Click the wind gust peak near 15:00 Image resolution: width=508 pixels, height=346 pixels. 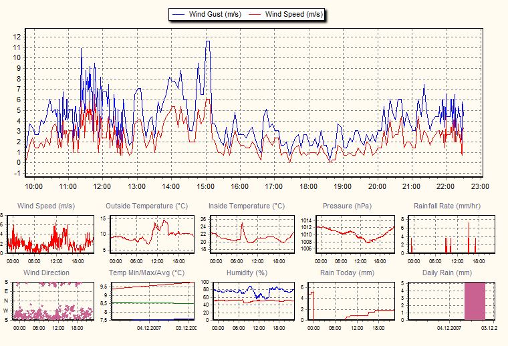(208, 42)
